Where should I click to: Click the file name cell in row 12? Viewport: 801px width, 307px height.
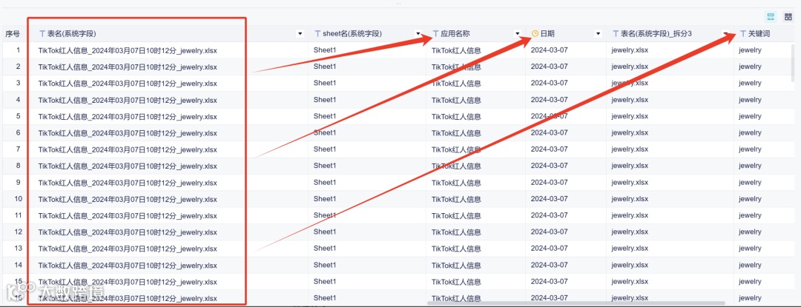coord(128,232)
